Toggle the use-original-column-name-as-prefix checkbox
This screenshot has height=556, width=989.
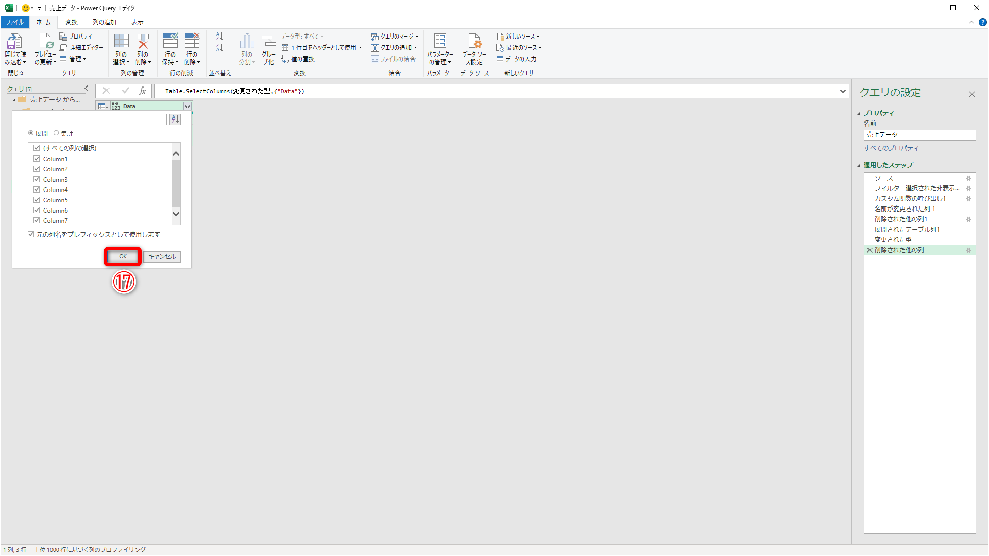click(31, 235)
